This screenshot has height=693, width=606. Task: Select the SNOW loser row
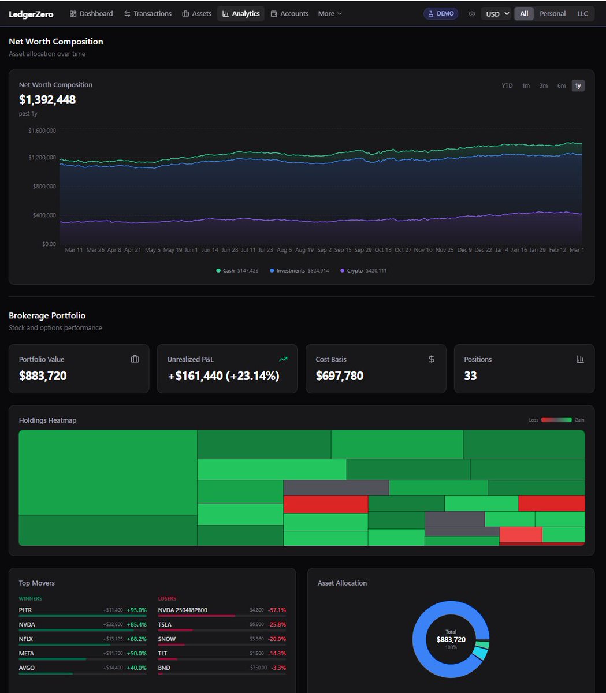tap(222, 640)
